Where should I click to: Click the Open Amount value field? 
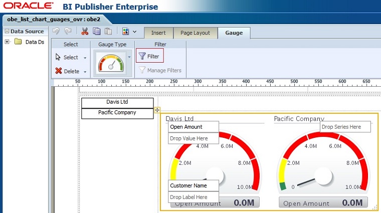click(x=194, y=127)
